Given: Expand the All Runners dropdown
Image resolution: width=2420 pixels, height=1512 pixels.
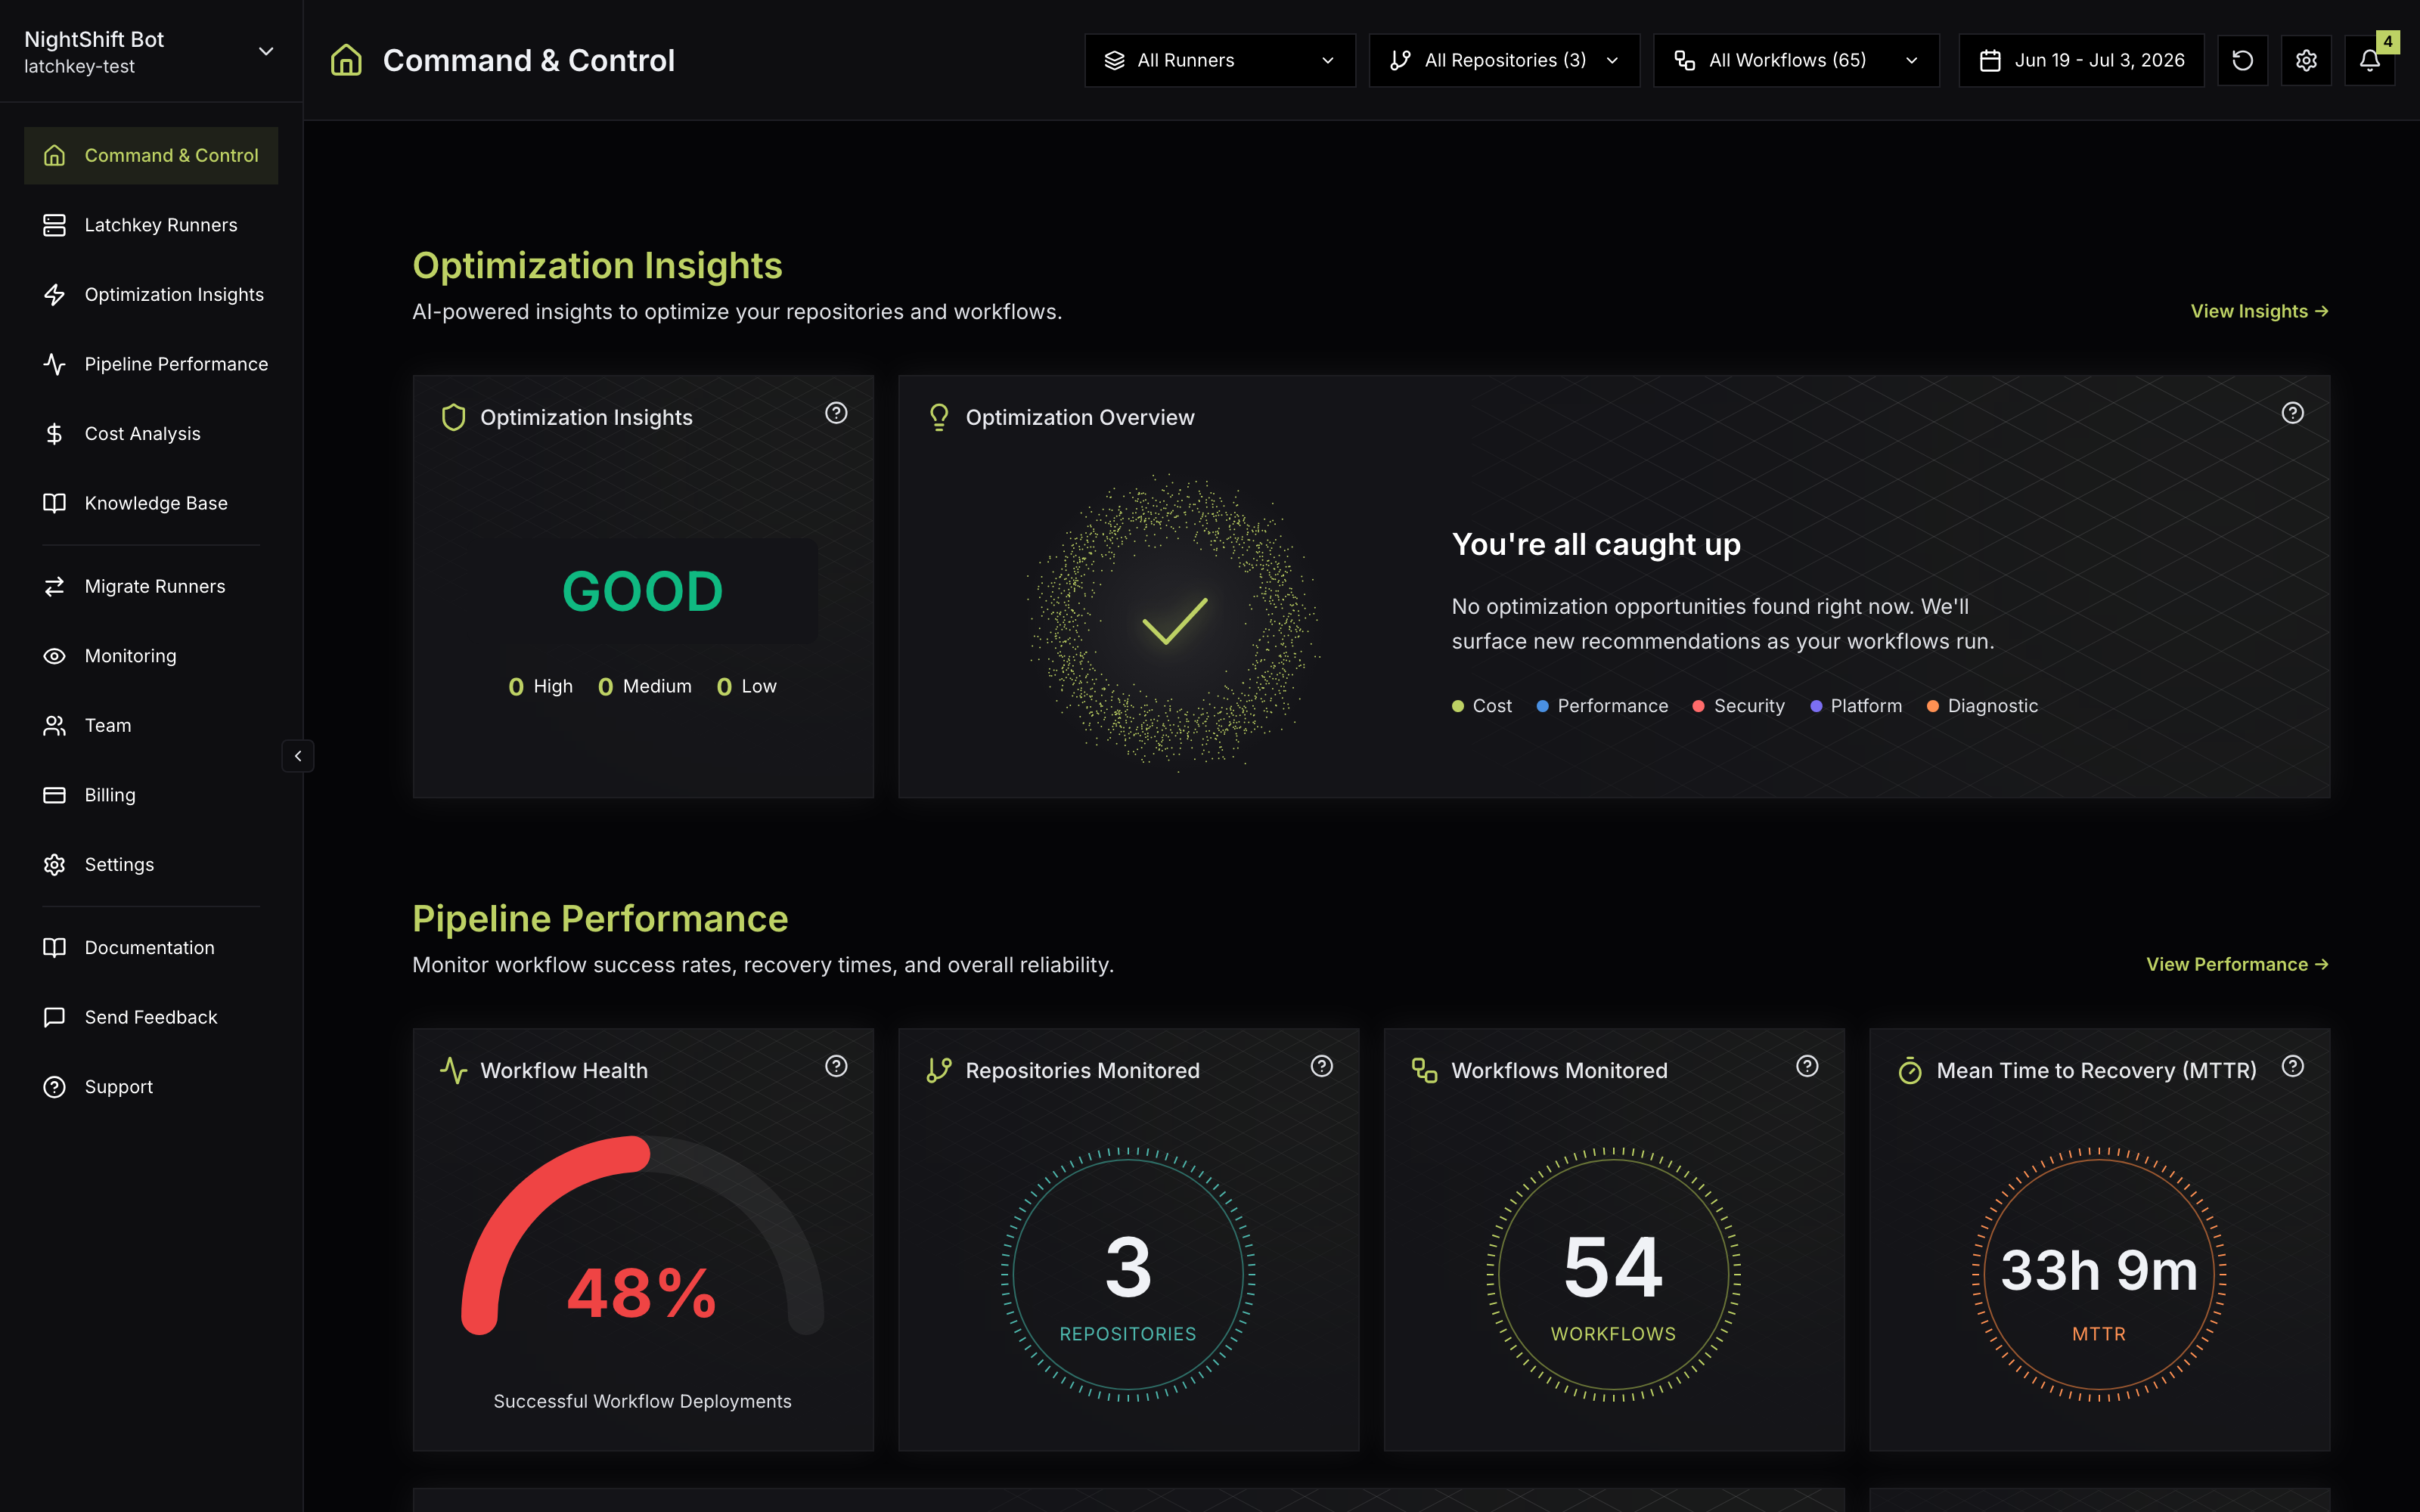Looking at the screenshot, I should coord(1219,60).
